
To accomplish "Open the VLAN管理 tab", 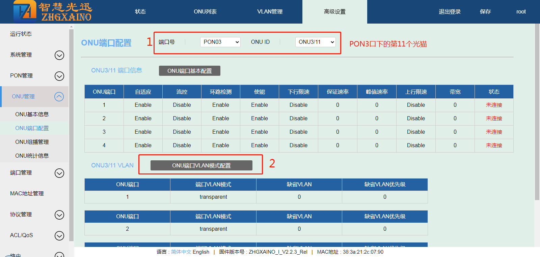I will coord(270,12).
